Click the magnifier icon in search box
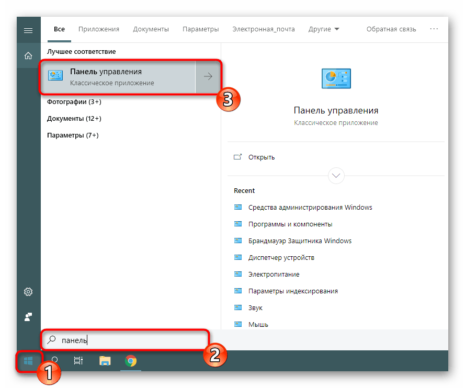This screenshot has width=465, height=388. 52,340
